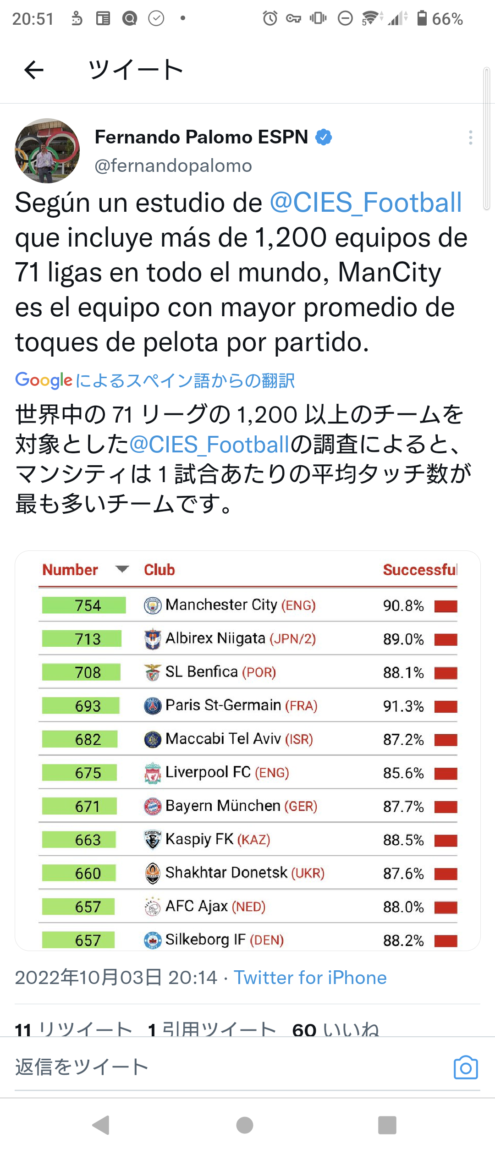Screen dimensions: 495x1155
Task: Open camera icon in reply bar
Action: click(x=466, y=1067)
